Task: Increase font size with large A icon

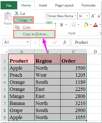Action: click(93, 16)
